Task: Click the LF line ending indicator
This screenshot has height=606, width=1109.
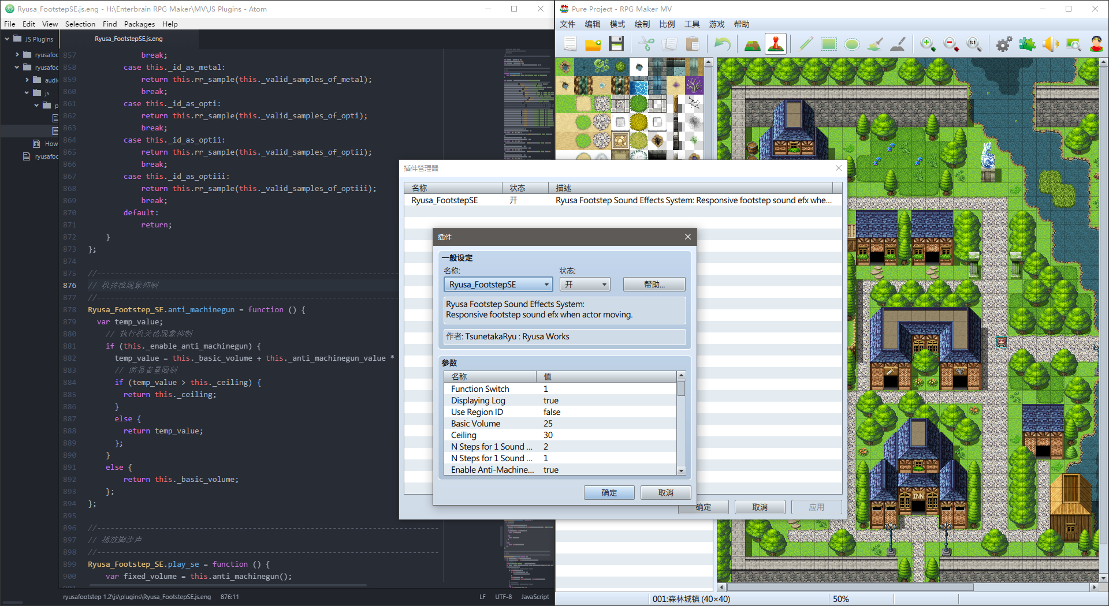Action: tap(482, 597)
